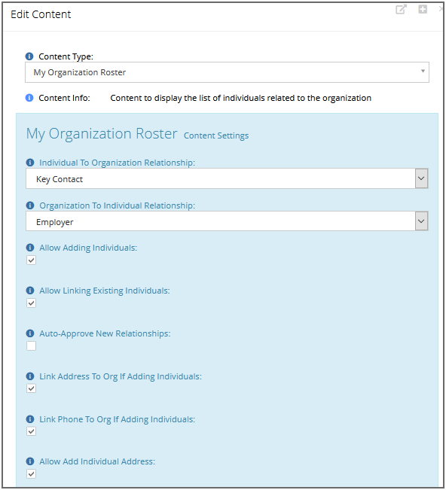
Task: Click the info icon beside Content Type
Action: 29,56
